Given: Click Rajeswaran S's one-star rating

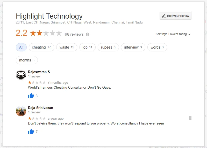Looking at the screenshot, I should click(37, 82).
